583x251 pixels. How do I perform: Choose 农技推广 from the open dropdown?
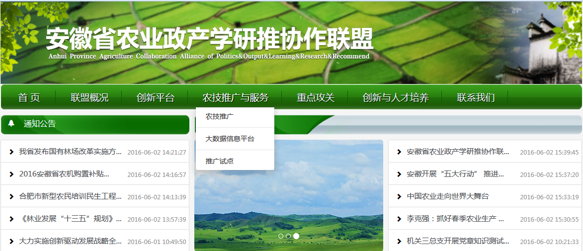(x=220, y=117)
